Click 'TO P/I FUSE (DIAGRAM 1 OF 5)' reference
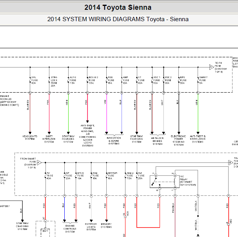This screenshot has height=237, width=238. [x=220, y=67]
